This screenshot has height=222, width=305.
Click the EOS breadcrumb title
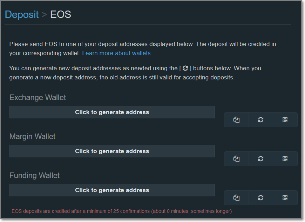(x=61, y=14)
